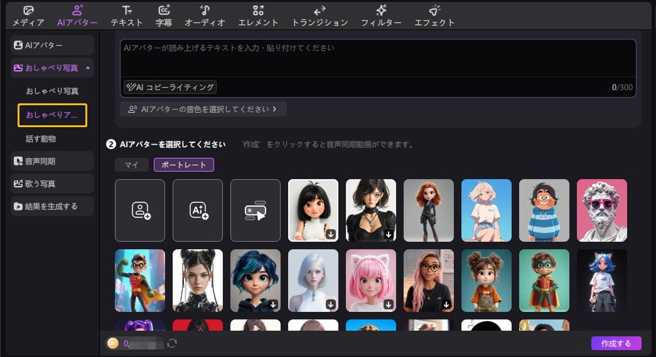
Task: Open 歌う写真 in the sidebar
Action: click(x=52, y=184)
